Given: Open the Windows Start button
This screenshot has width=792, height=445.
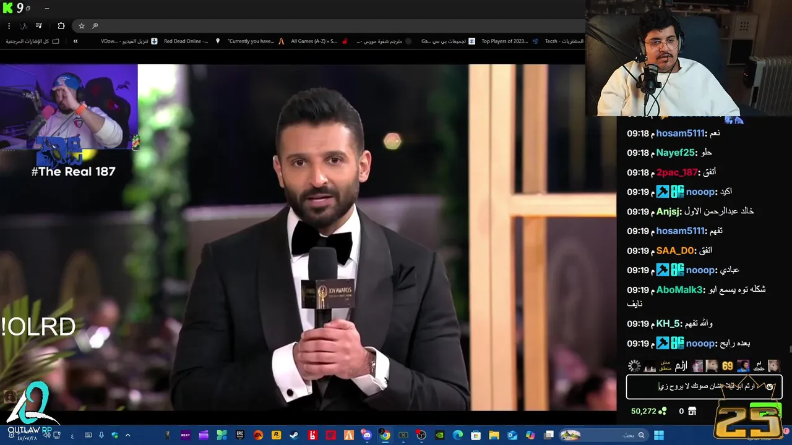Looking at the screenshot, I should point(659,436).
